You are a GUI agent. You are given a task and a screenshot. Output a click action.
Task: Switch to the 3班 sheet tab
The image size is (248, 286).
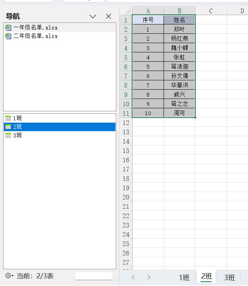click(229, 277)
